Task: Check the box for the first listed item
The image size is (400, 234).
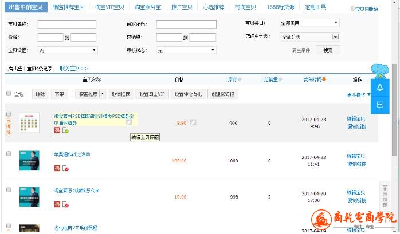Action: tap(9, 114)
